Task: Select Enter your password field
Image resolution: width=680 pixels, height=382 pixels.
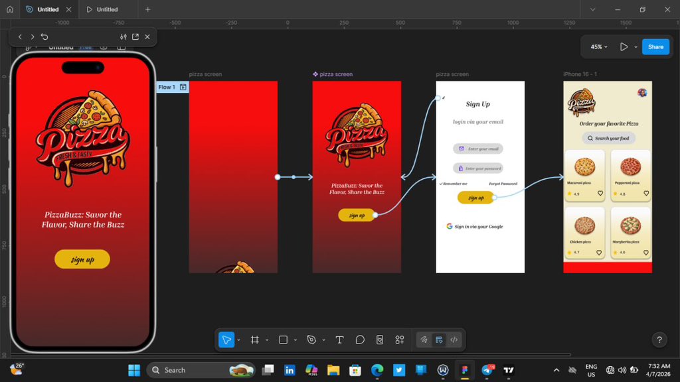Action: [478, 168]
